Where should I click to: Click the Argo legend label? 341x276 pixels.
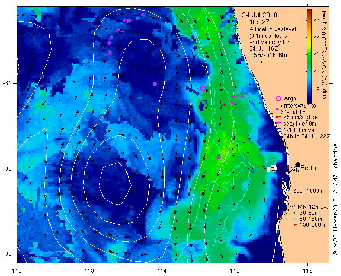pos(290,98)
